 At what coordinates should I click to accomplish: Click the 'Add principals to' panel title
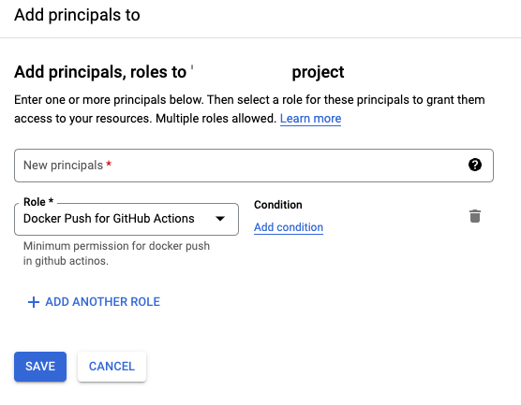[x=77, y=15]
